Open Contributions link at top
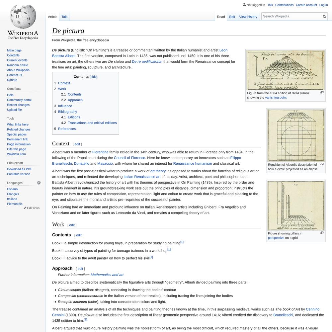Viewport: 332px width, 332px height. pos(285,5)
